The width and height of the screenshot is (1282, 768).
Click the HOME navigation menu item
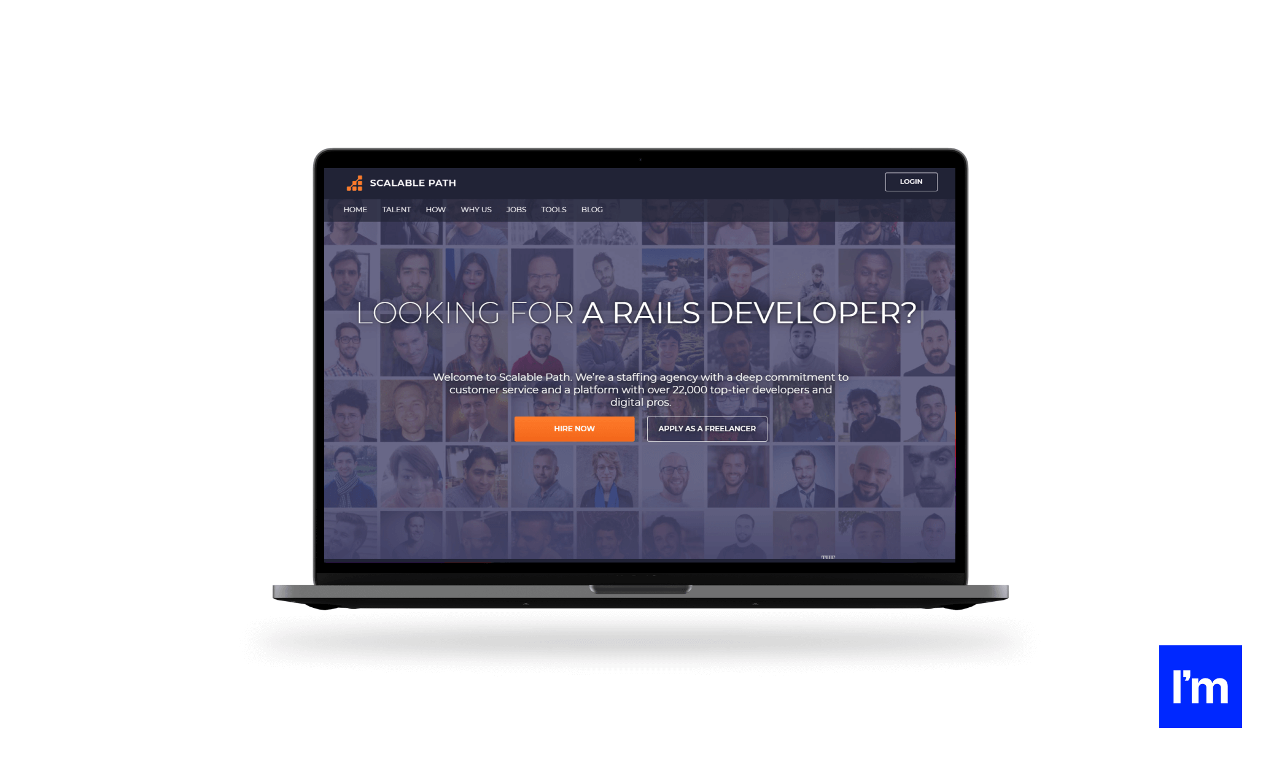[x=355, y=209]
